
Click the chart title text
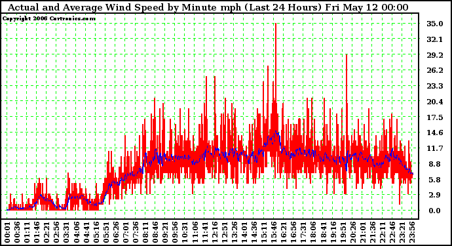point(208,7)
